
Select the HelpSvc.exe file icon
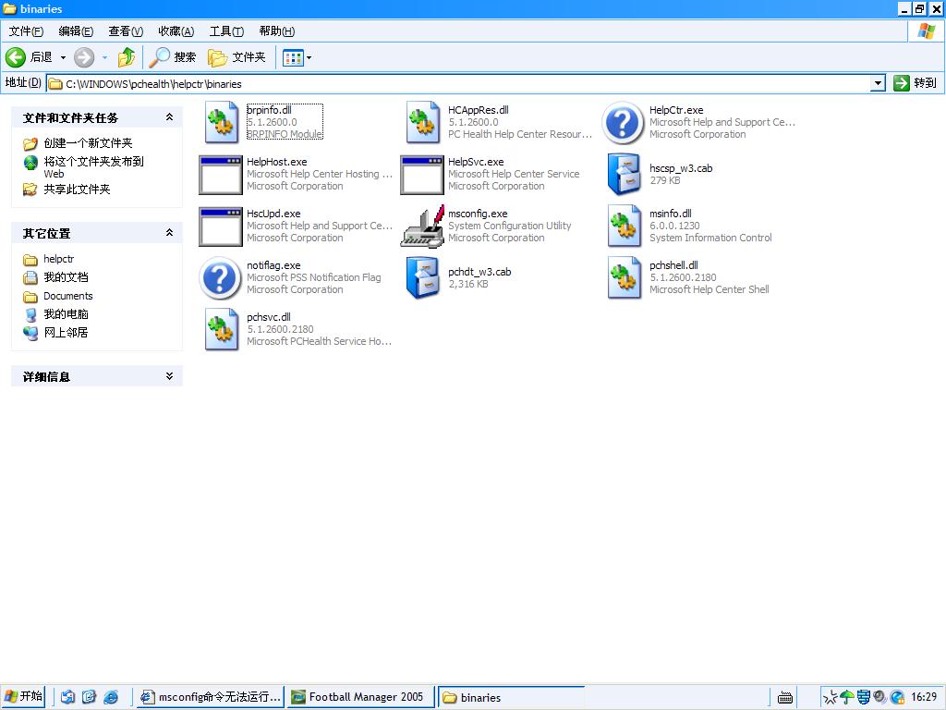click(x=422, y=174)
